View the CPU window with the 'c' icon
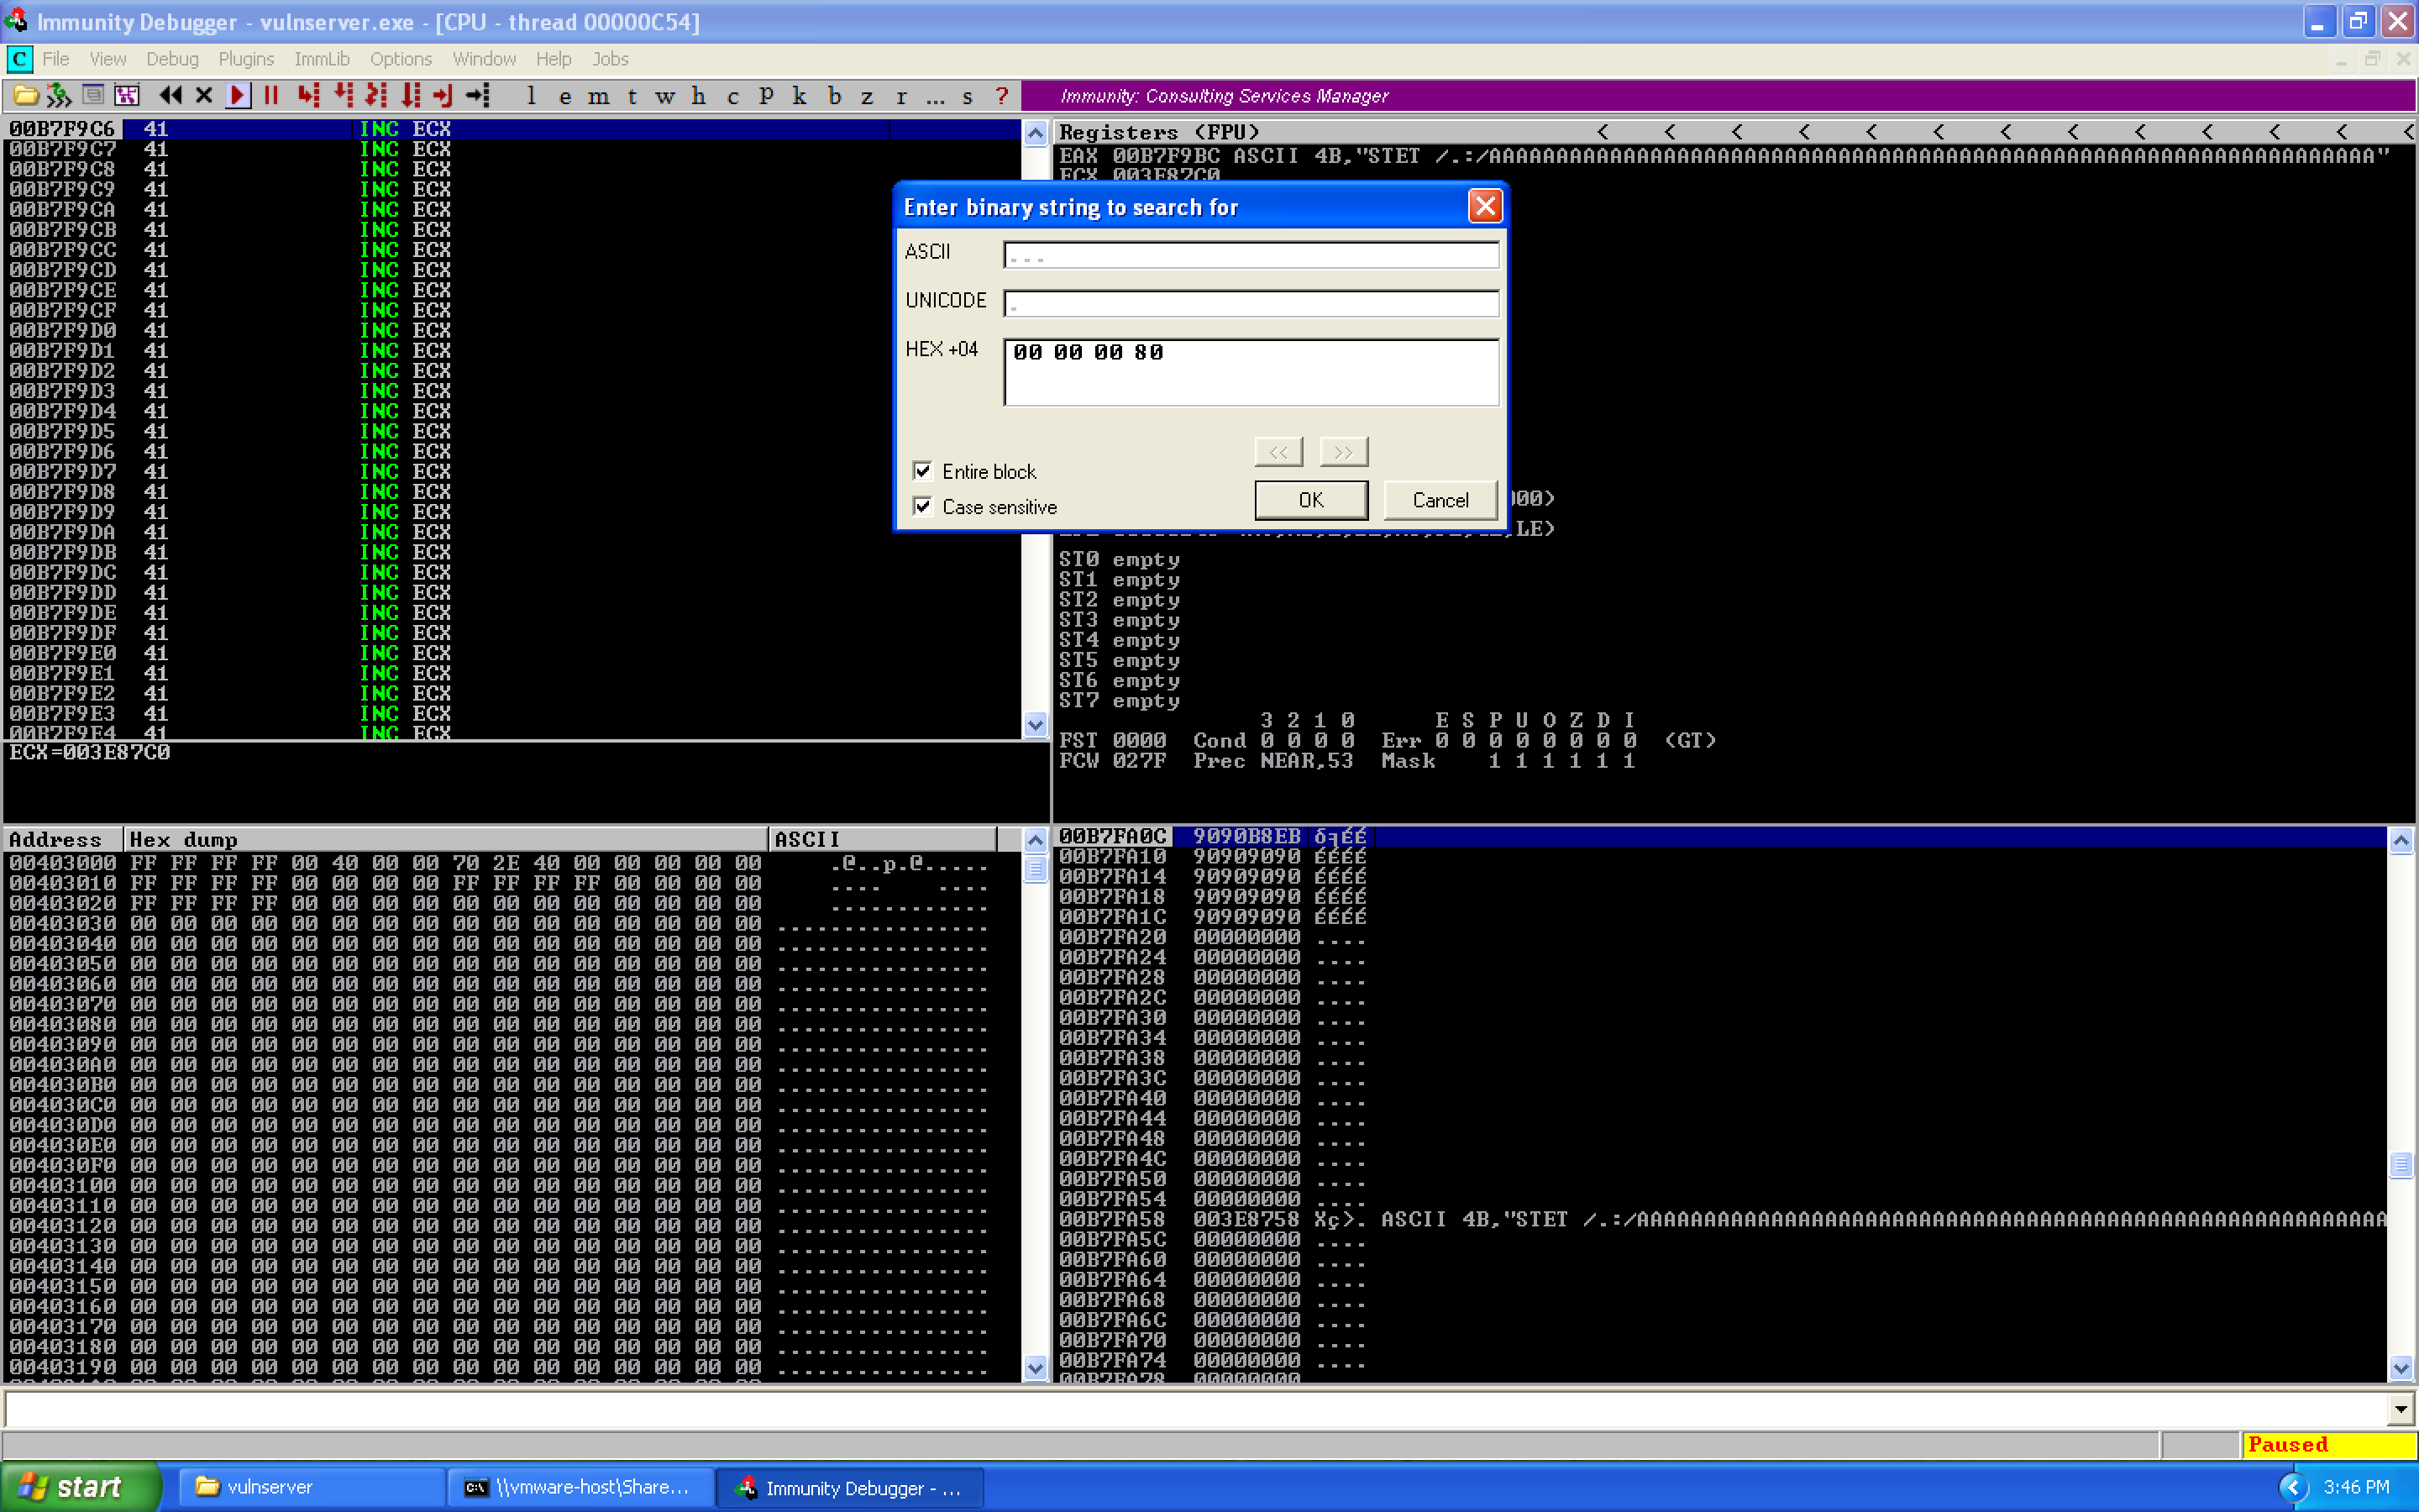This screenshot has height=1512, width=2419. pyautogui.click(x=732, y=96)
